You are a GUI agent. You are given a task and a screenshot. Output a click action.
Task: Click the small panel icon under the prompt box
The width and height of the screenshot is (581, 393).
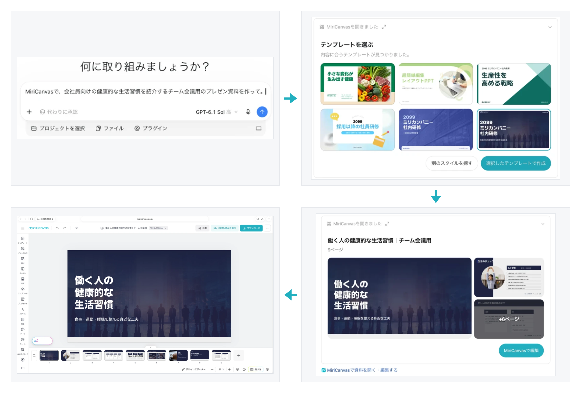(258, 128)
